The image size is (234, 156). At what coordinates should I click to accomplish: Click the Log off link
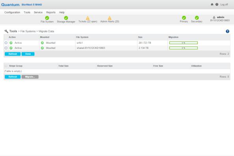tap(224, 4)
